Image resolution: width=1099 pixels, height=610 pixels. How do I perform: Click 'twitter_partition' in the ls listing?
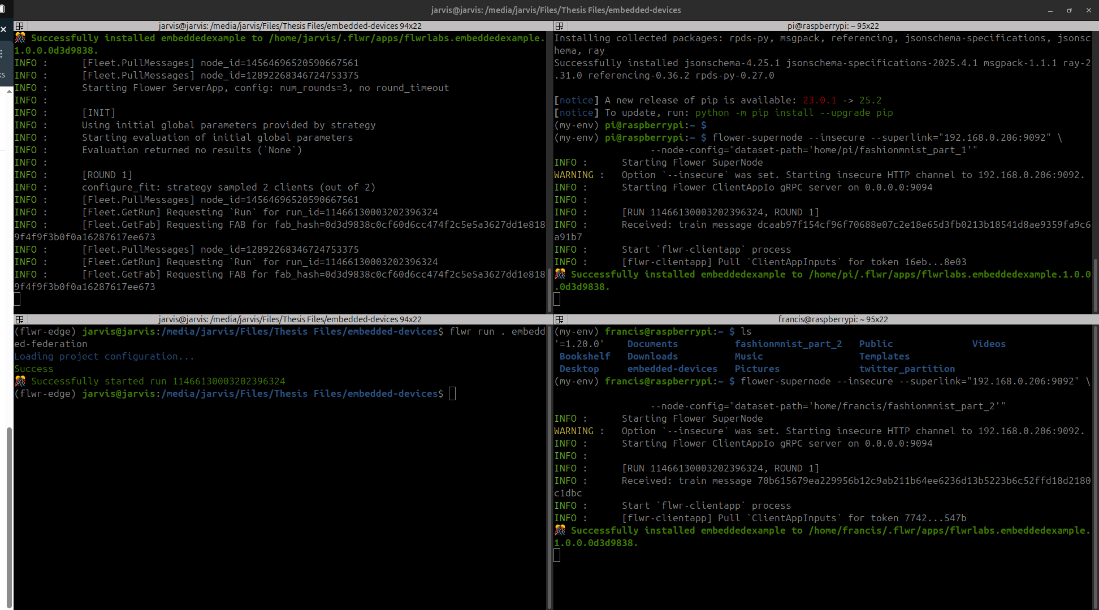click(907, 369)
